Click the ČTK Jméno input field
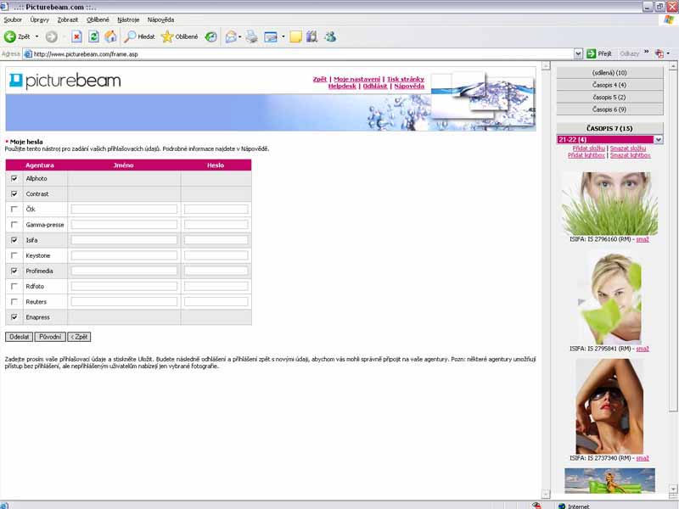The image size is (679, 509). pos(124,210)
